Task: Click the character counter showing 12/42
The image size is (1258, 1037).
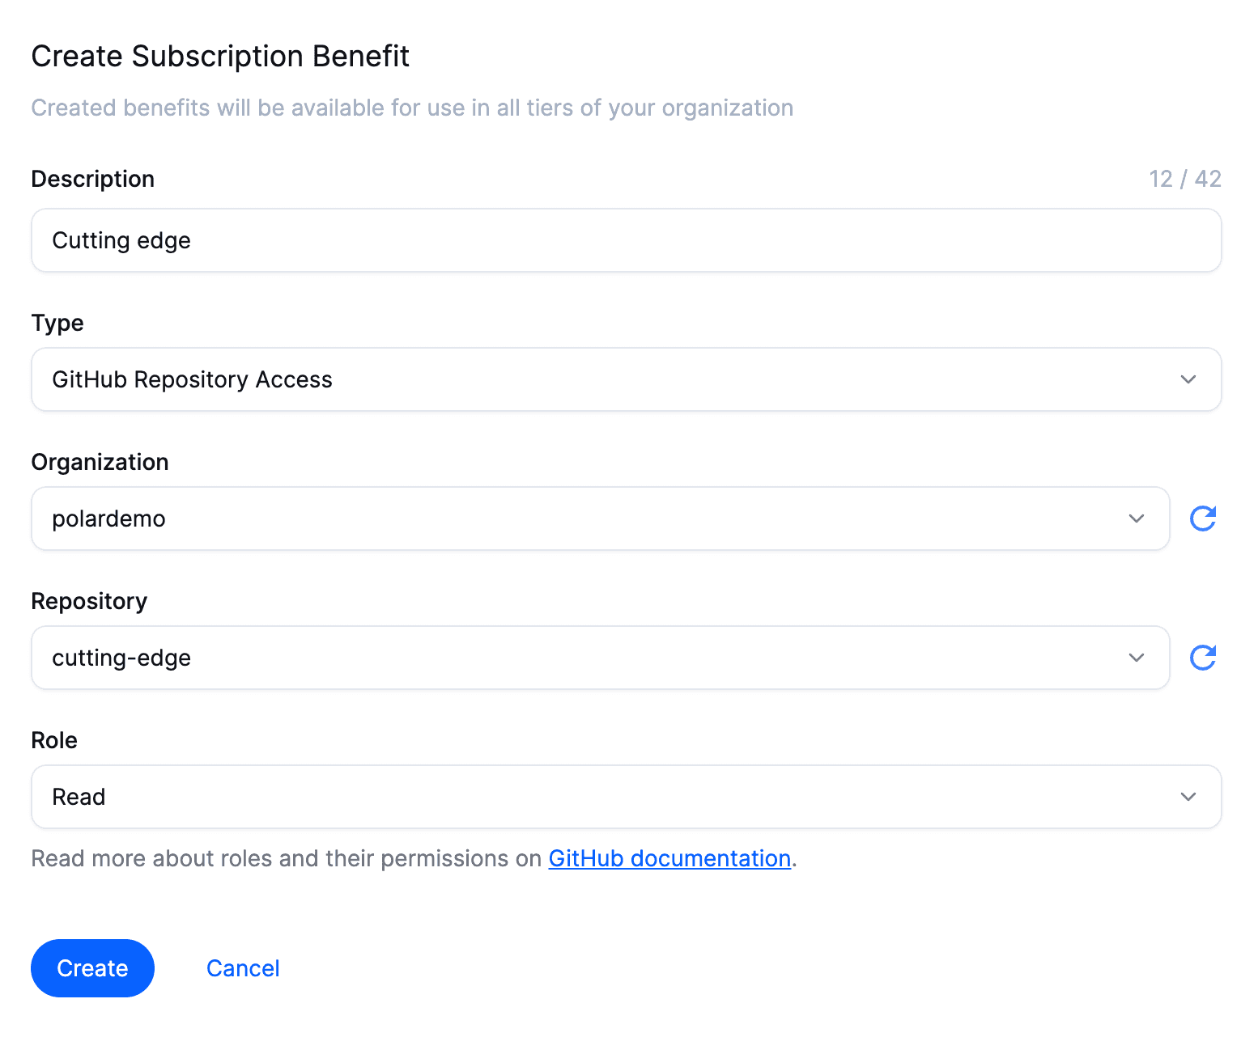Action: (1185, 179)
